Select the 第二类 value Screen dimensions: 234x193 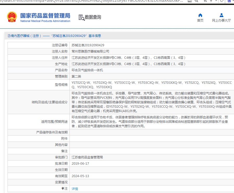pos(76,76)
